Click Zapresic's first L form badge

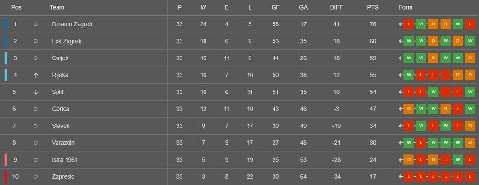(409, 177)
